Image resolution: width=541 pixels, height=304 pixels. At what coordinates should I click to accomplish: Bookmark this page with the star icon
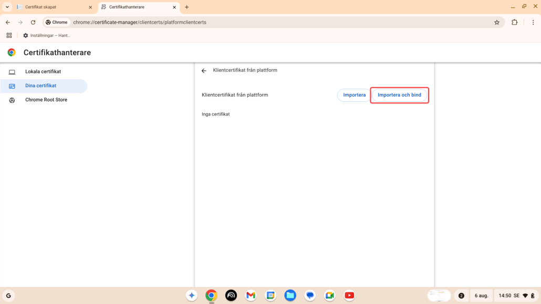(x=496, y=23)
